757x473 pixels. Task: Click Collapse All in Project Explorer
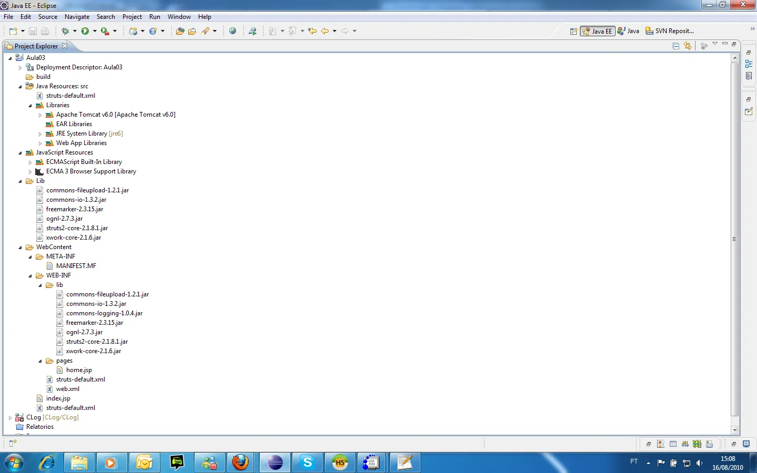(676, 46)
